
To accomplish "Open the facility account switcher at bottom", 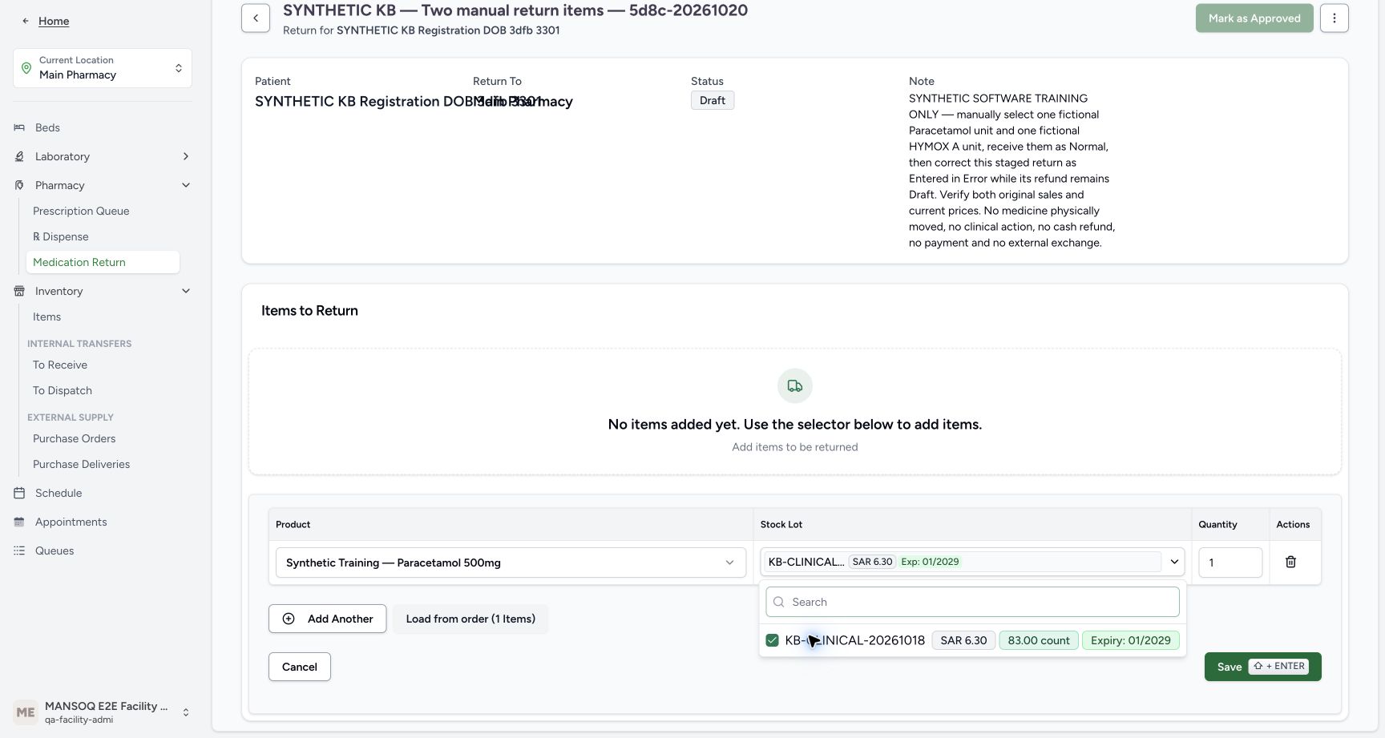I will (x=103, y=712).
